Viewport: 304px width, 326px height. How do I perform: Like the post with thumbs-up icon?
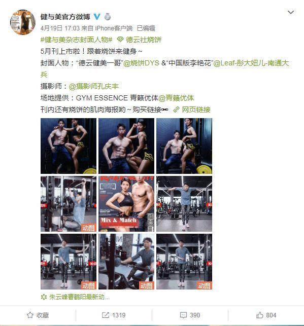click(259, 315)
